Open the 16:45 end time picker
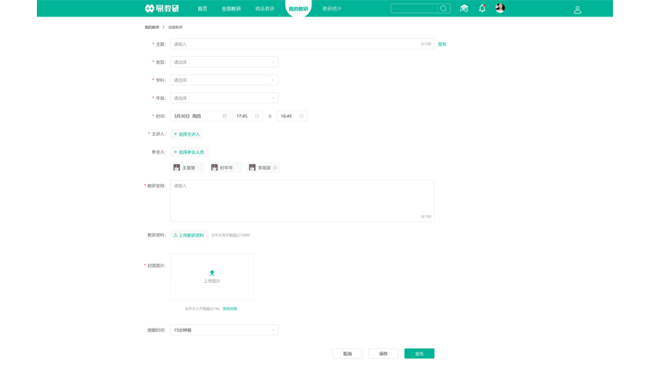 point(292,117)
